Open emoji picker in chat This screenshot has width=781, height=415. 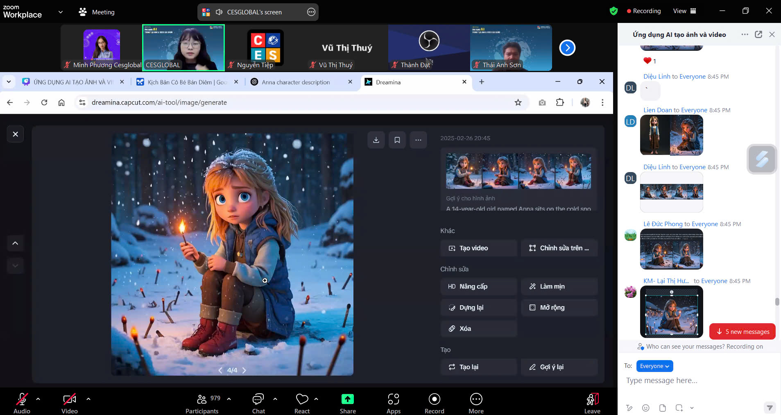(x=646, y=408)
